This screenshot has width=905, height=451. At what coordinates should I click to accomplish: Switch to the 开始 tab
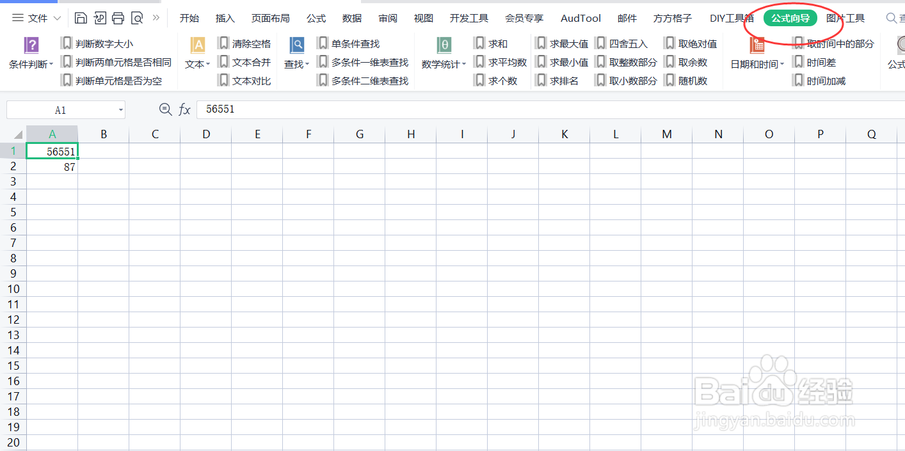(x=189, y=18)
